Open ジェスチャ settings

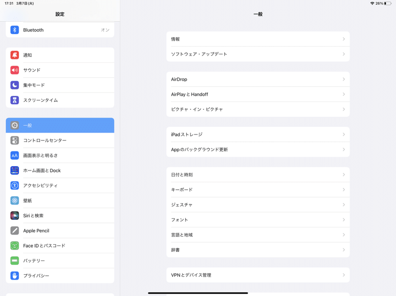pyautogui.click(x=258, y=205)
